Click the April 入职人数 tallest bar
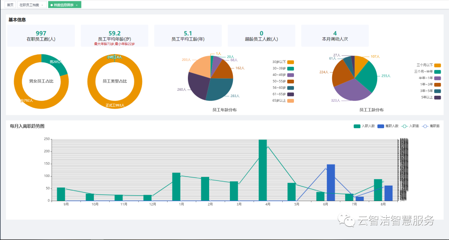Screen dimensions: 449x240 click(263, 170)
